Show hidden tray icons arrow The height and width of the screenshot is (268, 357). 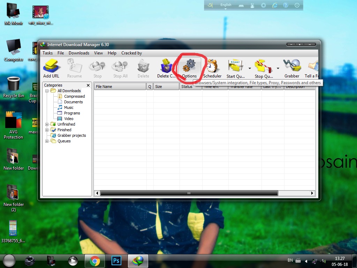pos(306,261)
